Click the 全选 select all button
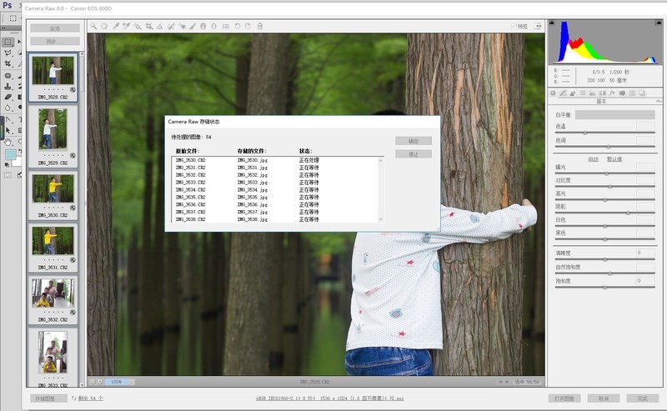This screenshot has width=667, height=411. pyautogui.click(x=55, y=28)
